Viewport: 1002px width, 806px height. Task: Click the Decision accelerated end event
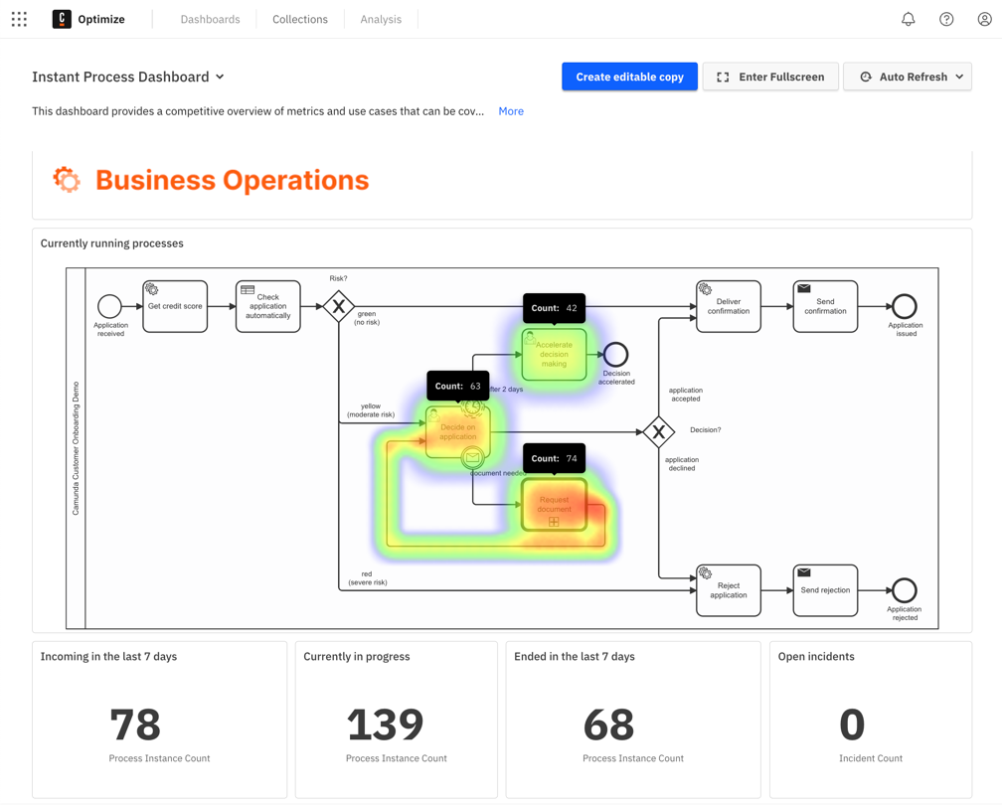616,355
